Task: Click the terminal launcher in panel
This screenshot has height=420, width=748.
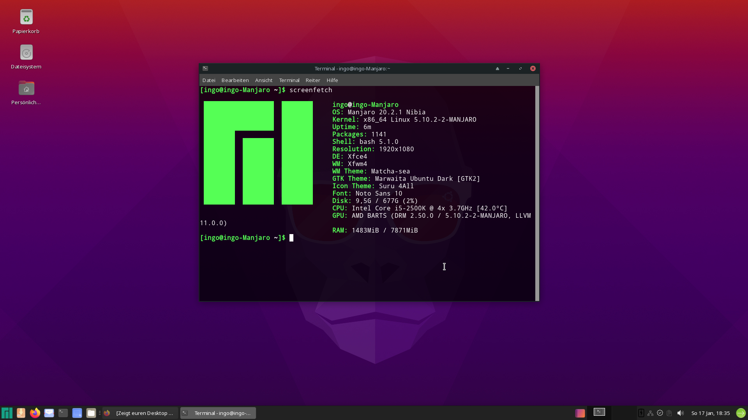Action: point(63,413)
